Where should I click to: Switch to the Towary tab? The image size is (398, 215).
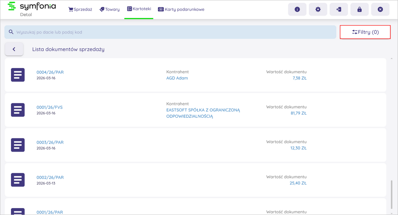109,9
